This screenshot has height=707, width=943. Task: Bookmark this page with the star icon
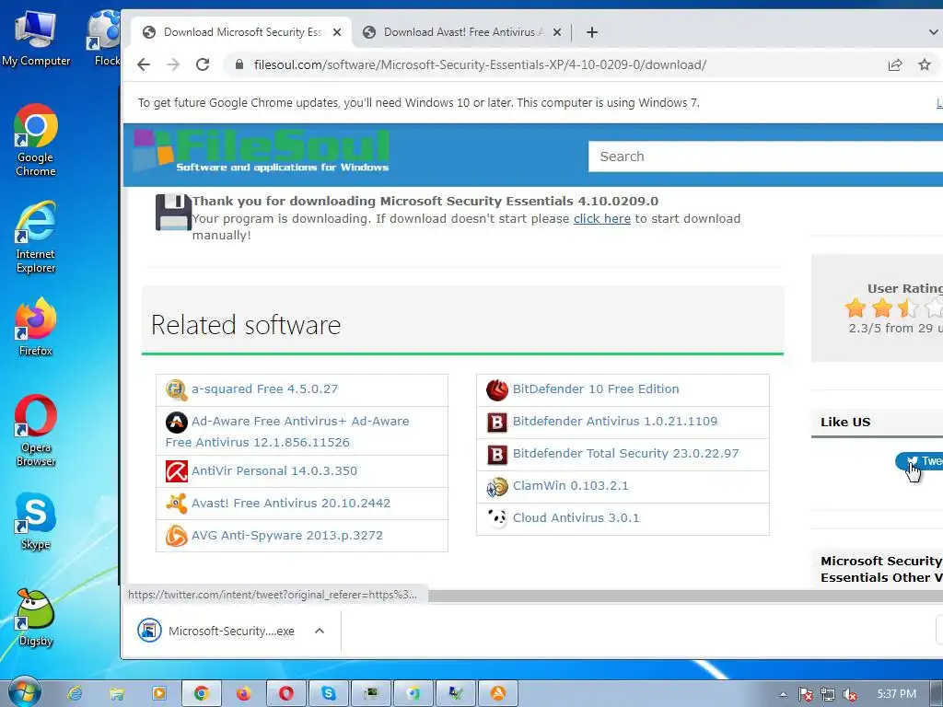pos(925,64)
